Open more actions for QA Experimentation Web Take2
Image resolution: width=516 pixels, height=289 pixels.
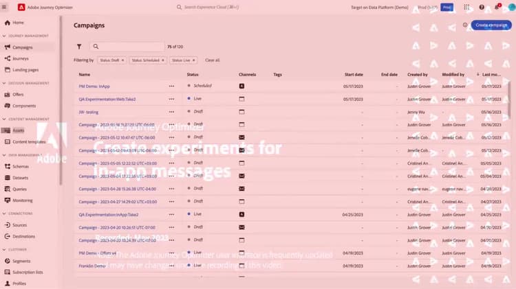171,99
